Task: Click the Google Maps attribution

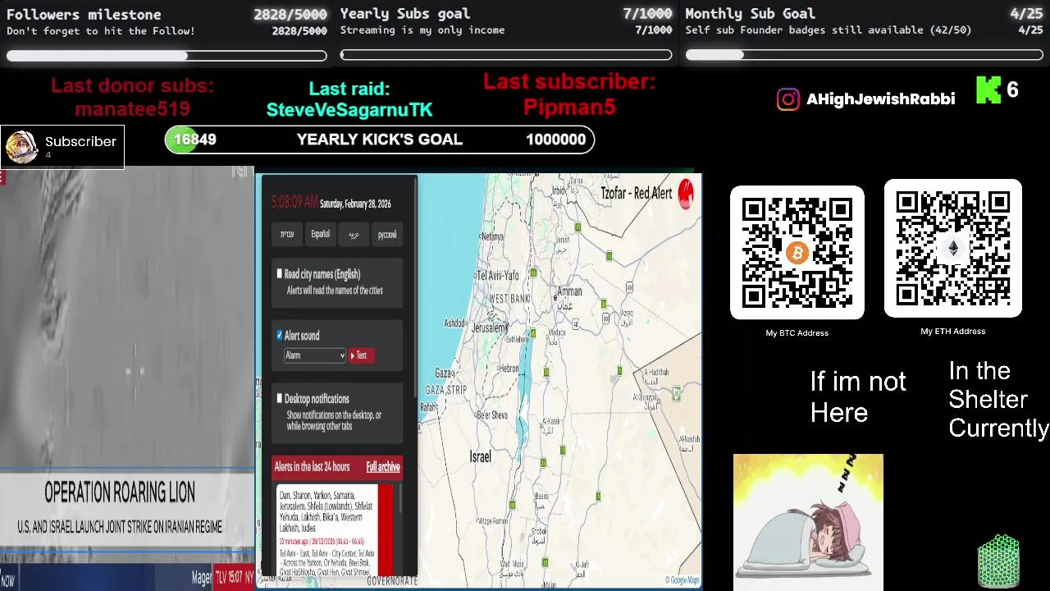Action: (x=682, y=580)
